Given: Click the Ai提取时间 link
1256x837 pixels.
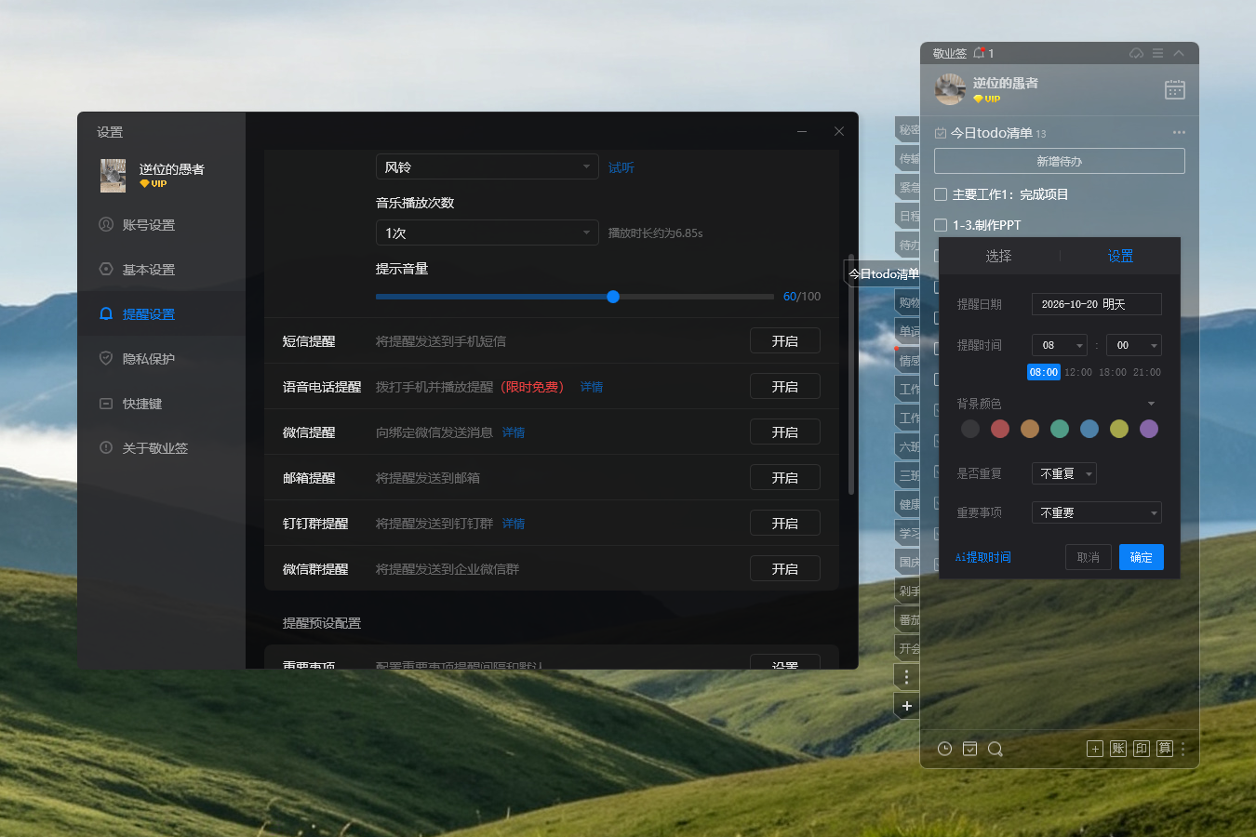Looking at the screenshot, I should pos(982,557).
